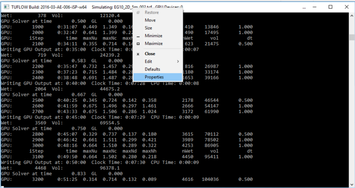Select Maximize in the context menu
This screenshot has width=355, height=188.
pyautogui.click(x=158, y=43)
